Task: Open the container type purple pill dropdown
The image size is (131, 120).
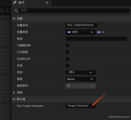Action: point(101,32)
